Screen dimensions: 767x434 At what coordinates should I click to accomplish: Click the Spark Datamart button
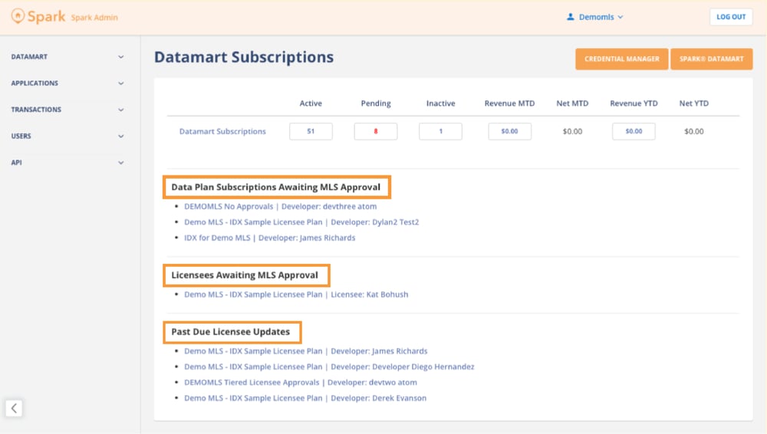711,59
